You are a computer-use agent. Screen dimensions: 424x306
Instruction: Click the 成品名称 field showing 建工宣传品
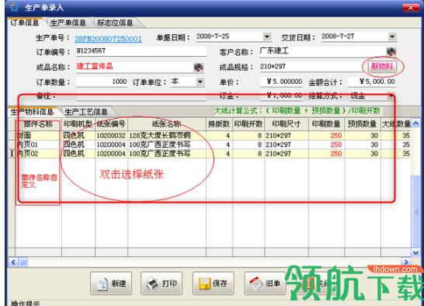(134, 67)
